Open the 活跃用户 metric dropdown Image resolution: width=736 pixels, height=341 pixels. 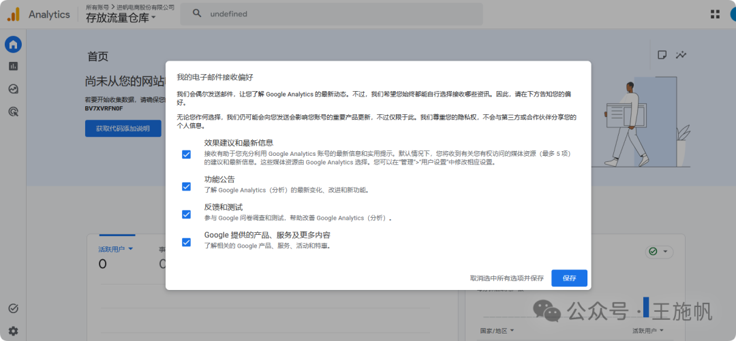coord(116,249)
